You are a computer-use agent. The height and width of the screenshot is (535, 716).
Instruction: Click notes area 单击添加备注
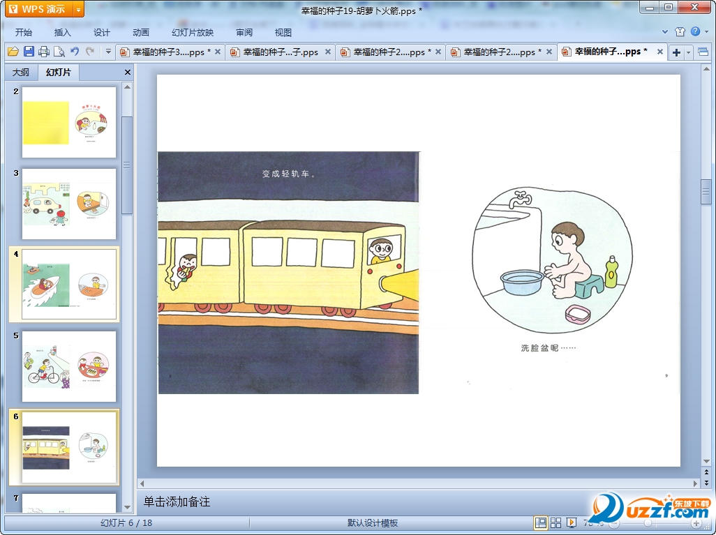[177, 502]
